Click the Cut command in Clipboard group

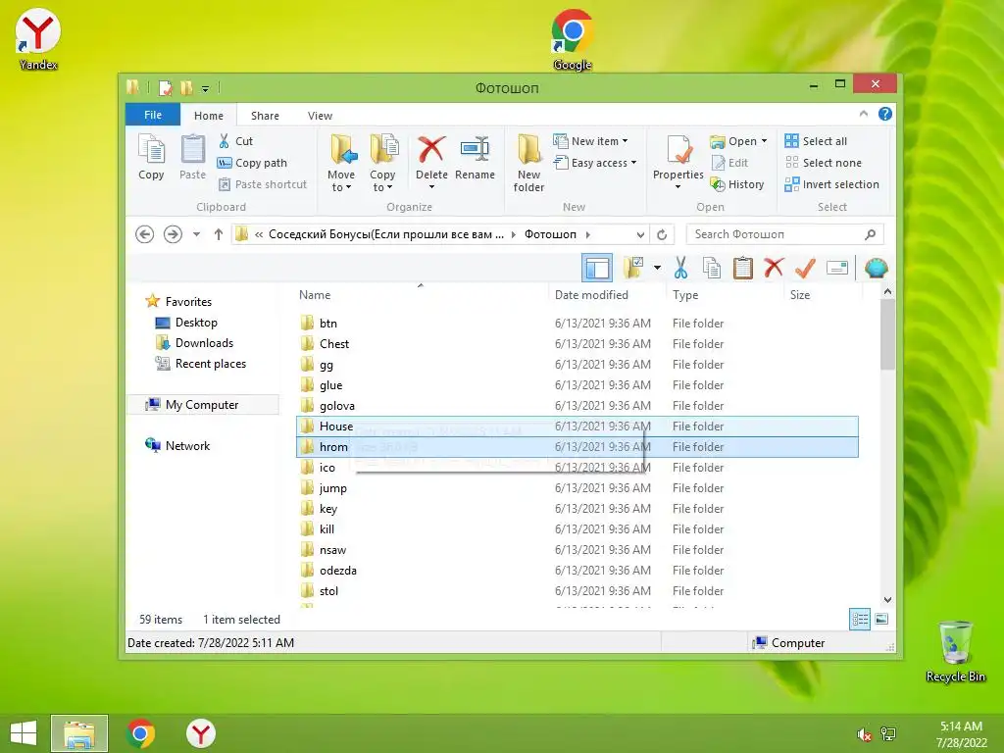pyautogui.click(x=235, y=141)
